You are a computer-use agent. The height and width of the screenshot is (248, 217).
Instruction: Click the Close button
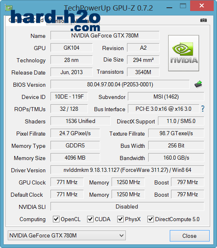[189, 236]
